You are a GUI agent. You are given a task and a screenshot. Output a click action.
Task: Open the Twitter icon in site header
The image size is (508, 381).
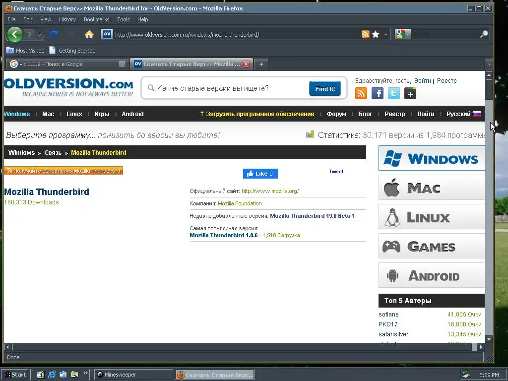393,94
